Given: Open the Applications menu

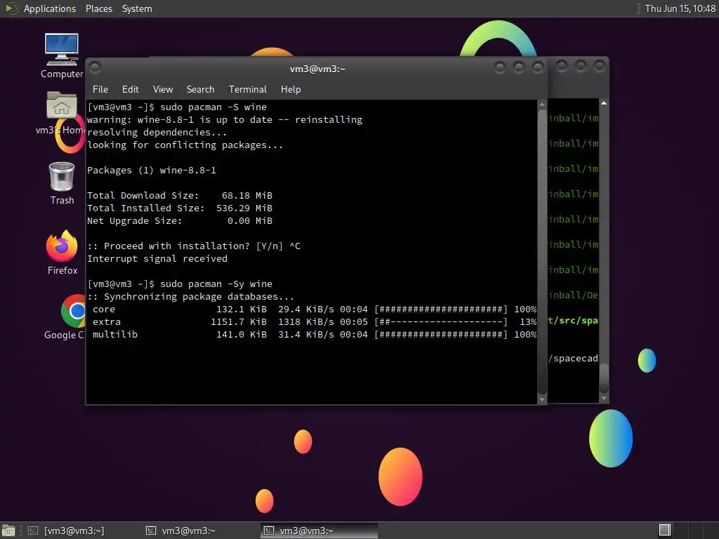Looking at the screenshot, I should coord(50,8).
